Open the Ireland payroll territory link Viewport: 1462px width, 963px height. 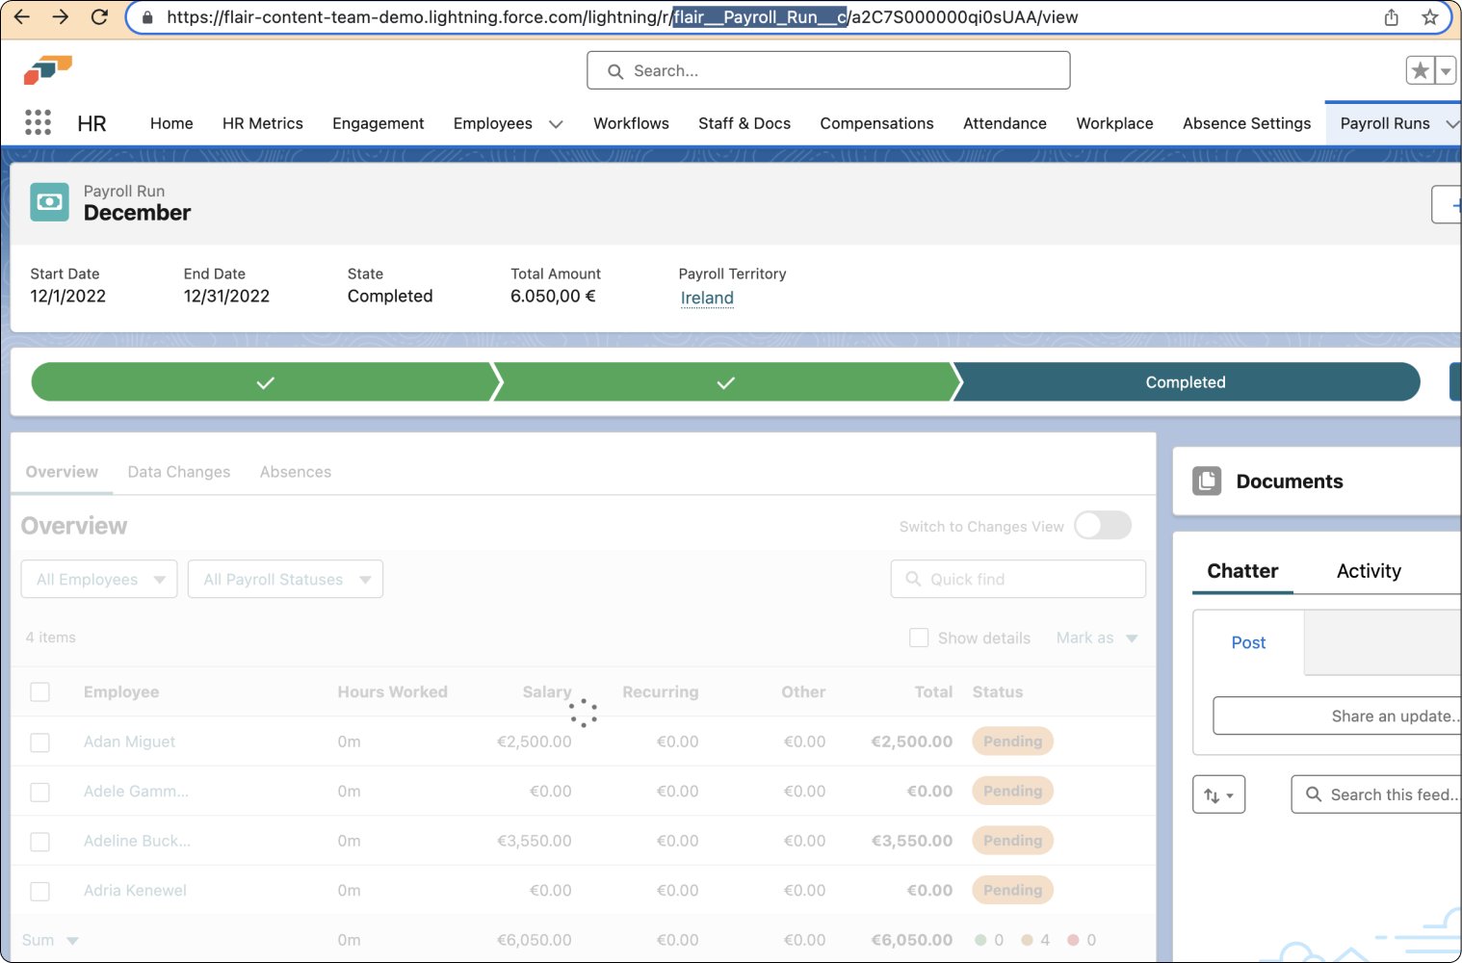[x=706, y=298]
